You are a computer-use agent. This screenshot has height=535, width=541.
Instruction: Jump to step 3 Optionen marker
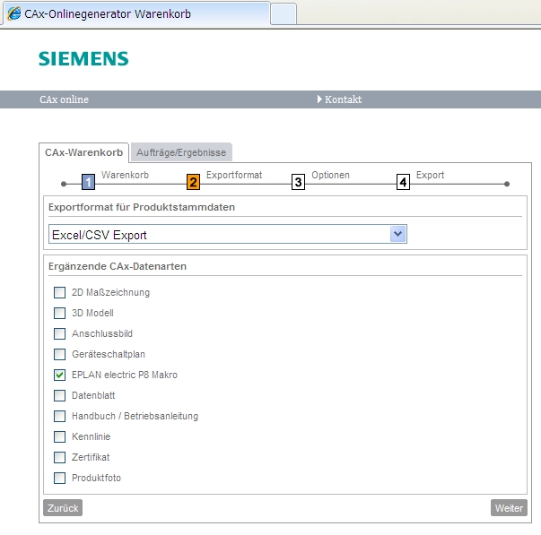[298, 182]
